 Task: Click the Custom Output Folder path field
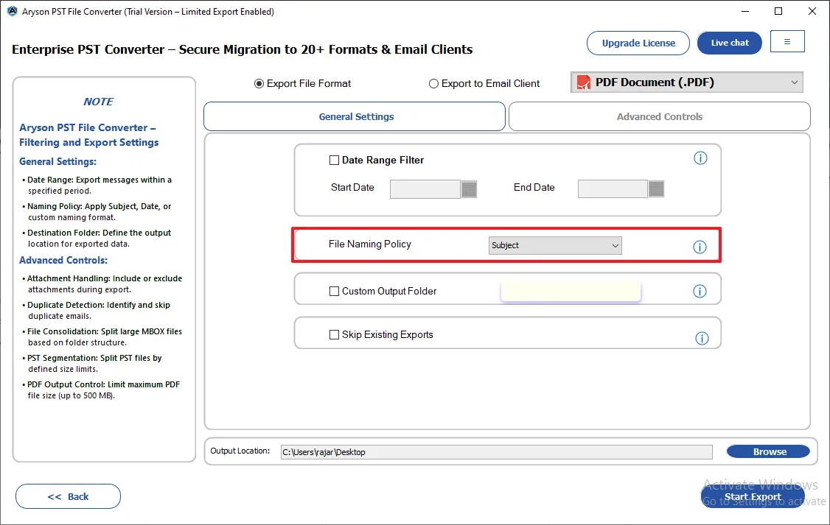click(571, 292)
